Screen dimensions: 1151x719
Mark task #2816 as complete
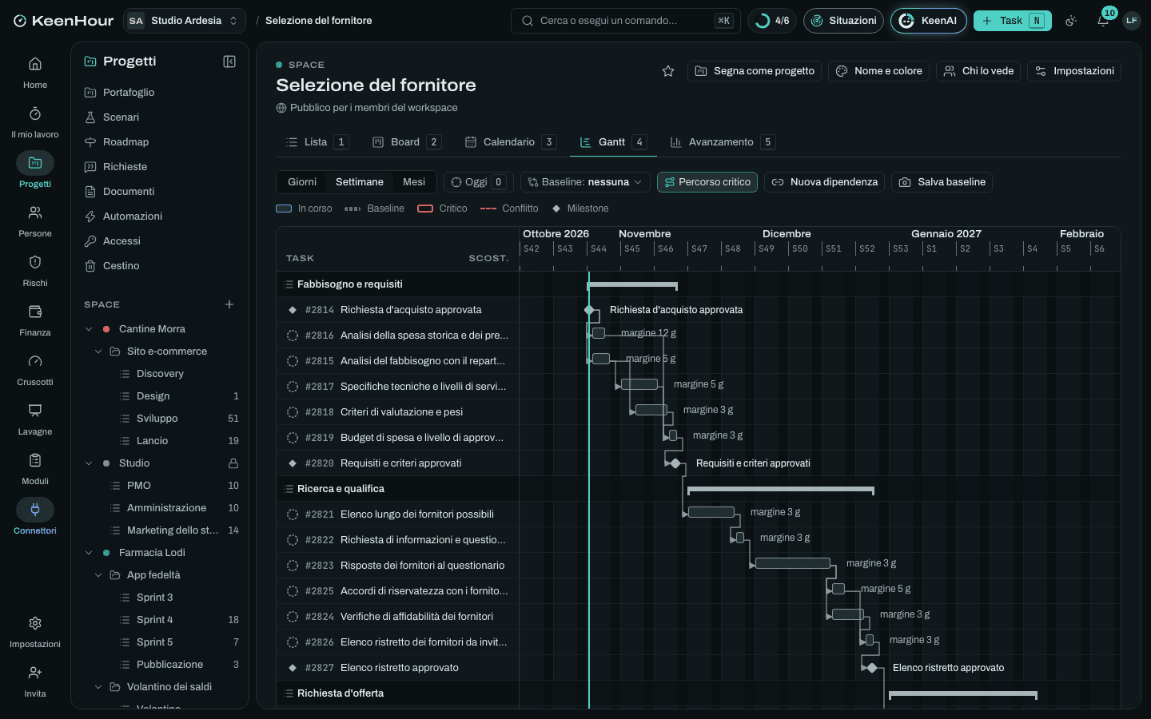293,336
